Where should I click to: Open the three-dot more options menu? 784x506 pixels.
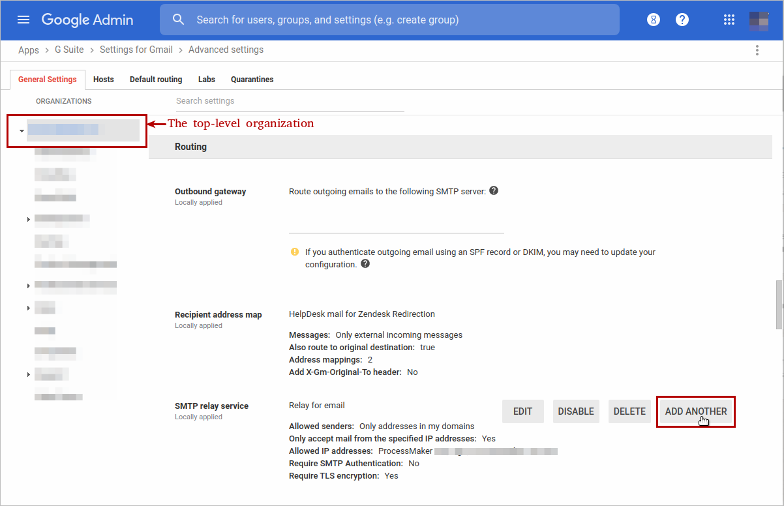point(757,50)
